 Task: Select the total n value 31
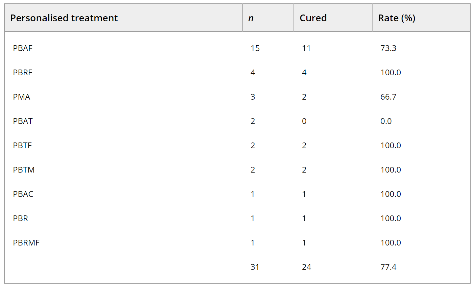(x=255, y=267)
